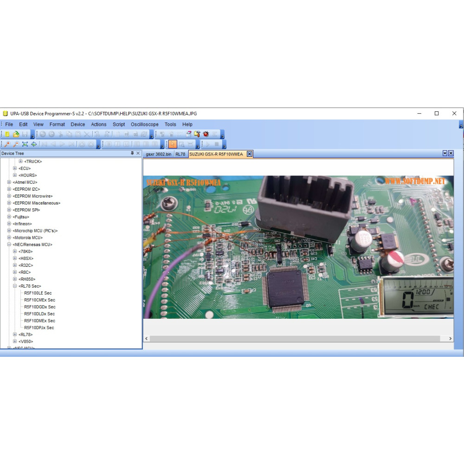Expand the 78K0 tree node

pos(15,251)
